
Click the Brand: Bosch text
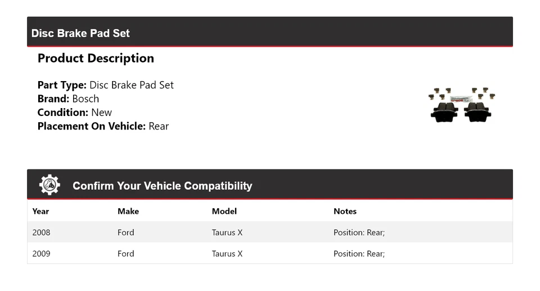(68, 99)
